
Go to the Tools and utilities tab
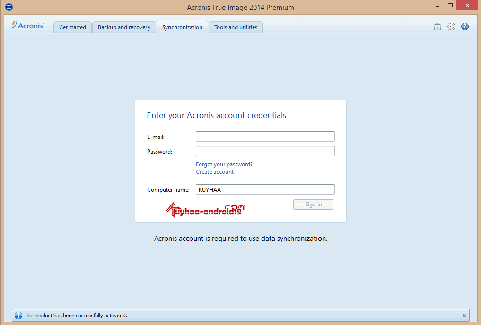tap(236, 27)
